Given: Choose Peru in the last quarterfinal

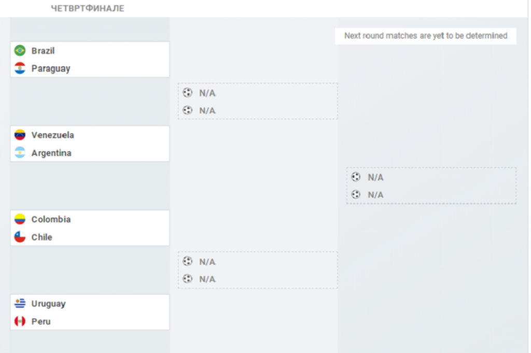Looking at the screenshot, I should (41, 321).
